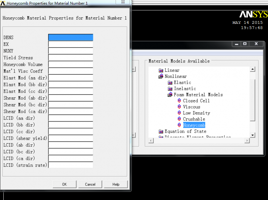Click the Honeycomb Volume input field
The image size is (268, 200).
[71, 64]
